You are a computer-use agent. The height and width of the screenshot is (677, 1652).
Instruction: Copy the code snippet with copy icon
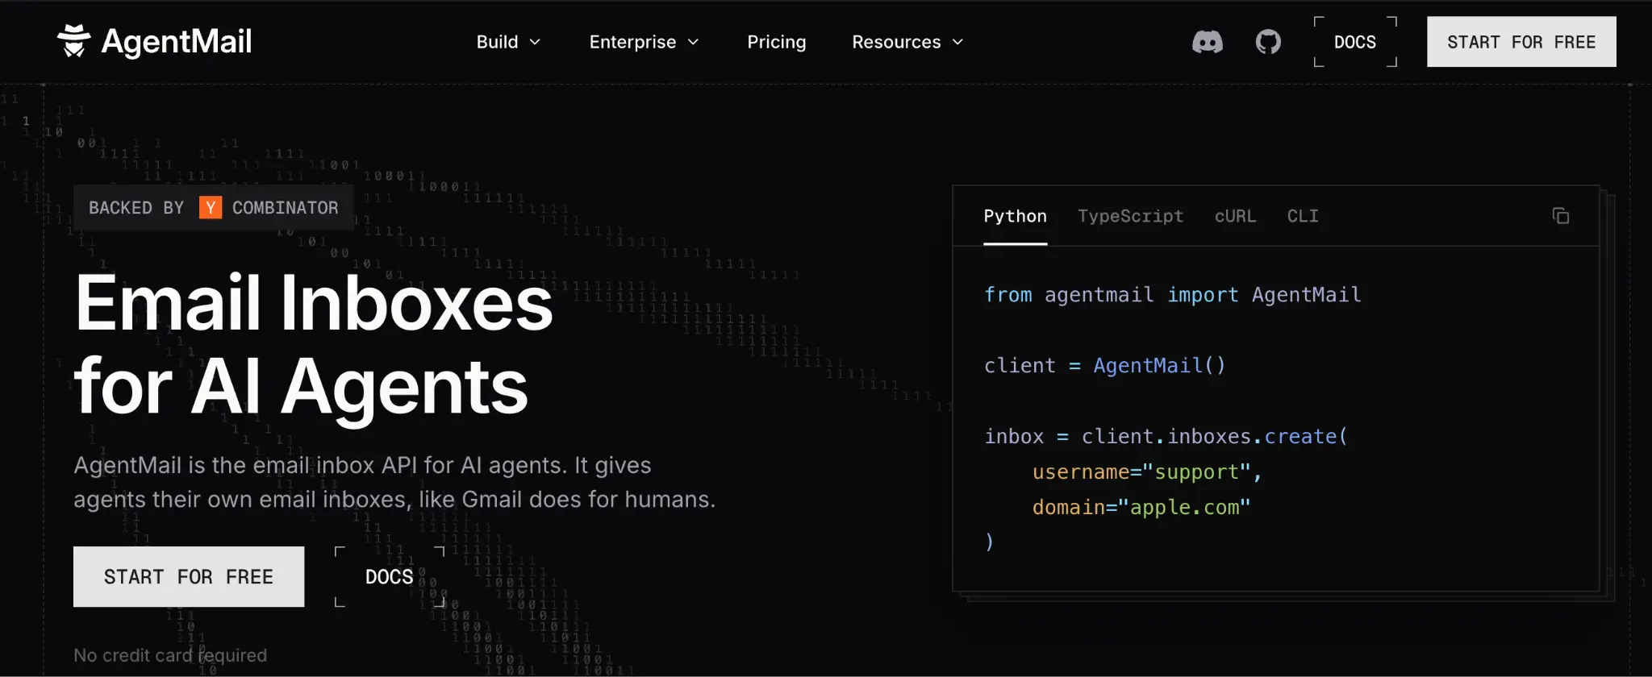tap(1561, 216)
